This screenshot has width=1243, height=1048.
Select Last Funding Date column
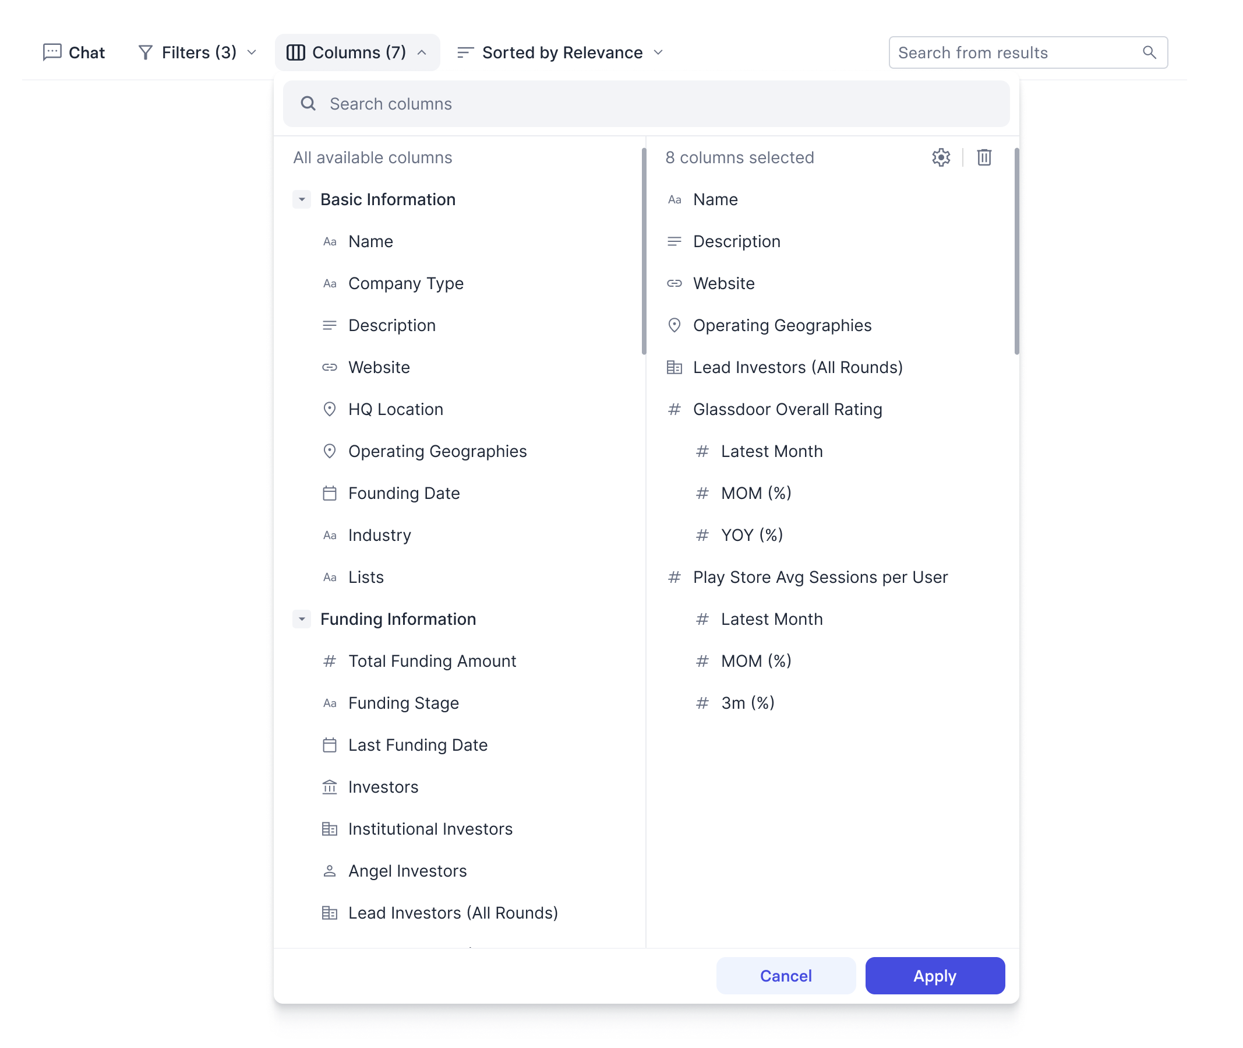click(417, 745)
